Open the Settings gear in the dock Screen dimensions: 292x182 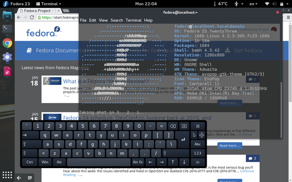pyautogui.click(x=7, y=57)
